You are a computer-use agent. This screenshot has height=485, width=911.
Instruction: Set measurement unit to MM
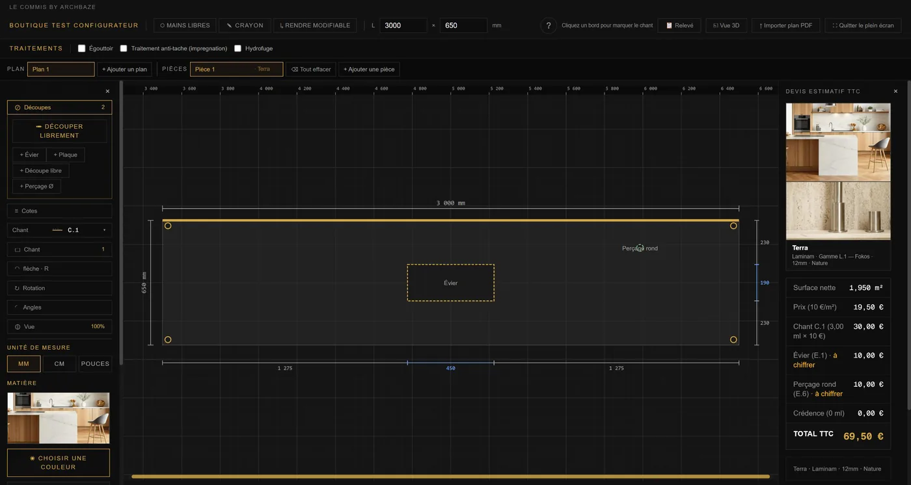coord(23,363)
